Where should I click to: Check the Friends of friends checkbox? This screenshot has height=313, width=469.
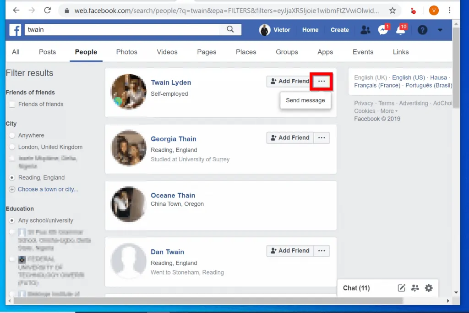[12, 104]
